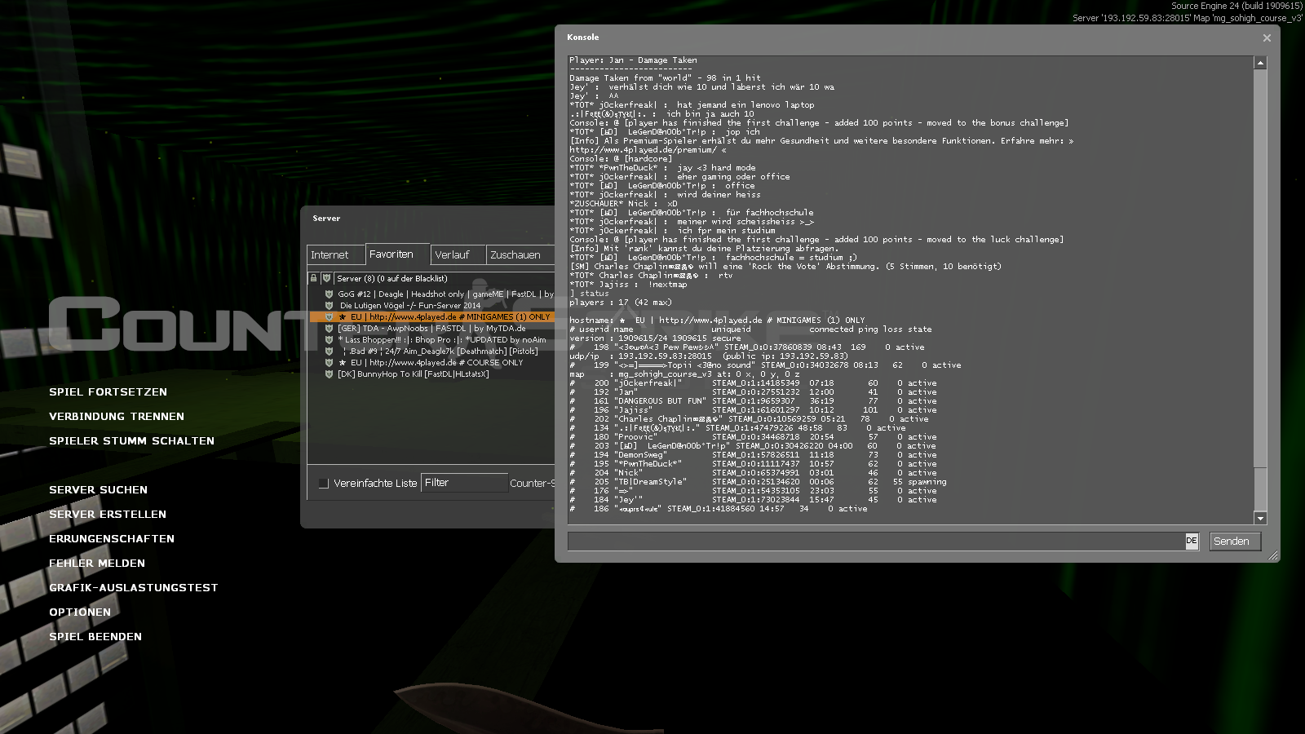Close the Konsole window
Screen dimensions: 1305x734
pyautogui.click(x=1267, y=38)
